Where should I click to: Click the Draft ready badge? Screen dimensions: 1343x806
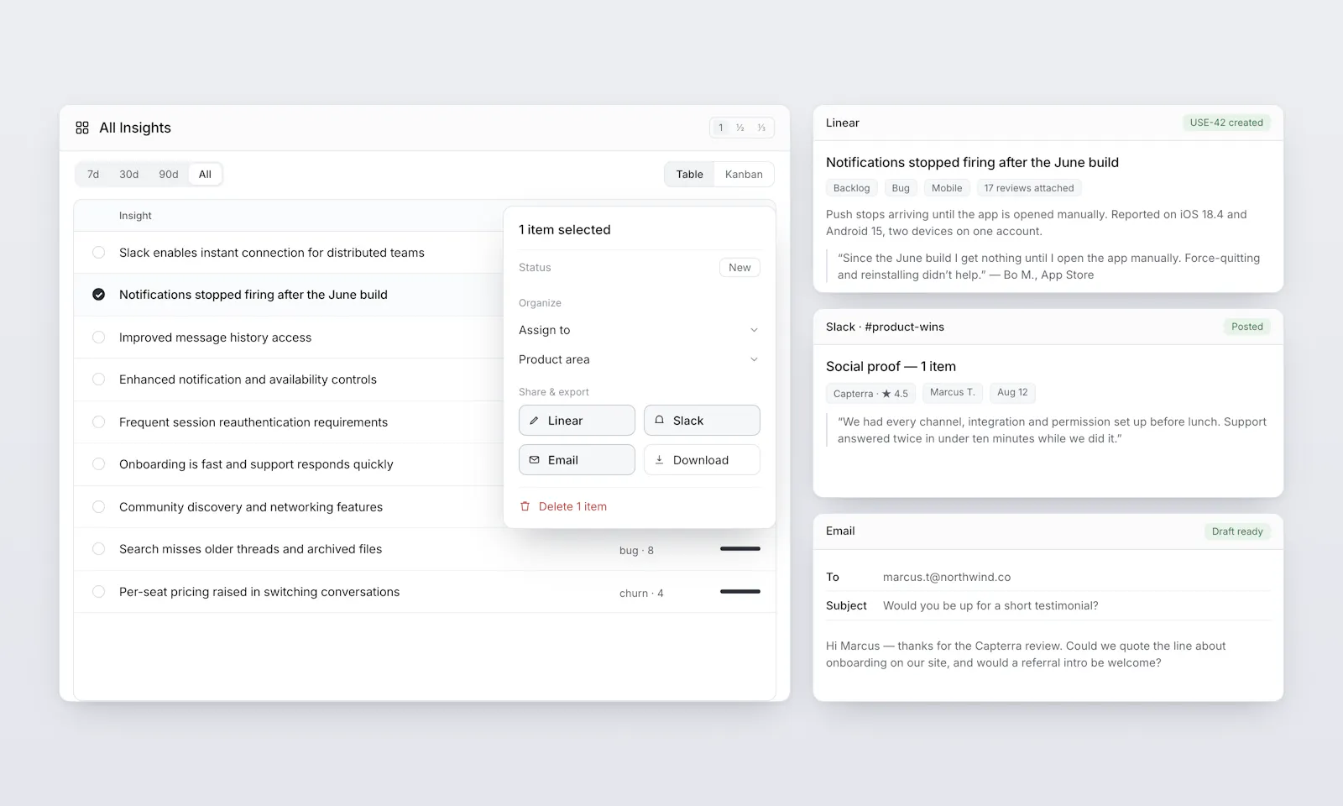1237,531
